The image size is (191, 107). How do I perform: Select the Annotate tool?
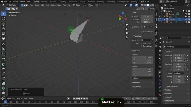tap(4, 44)
